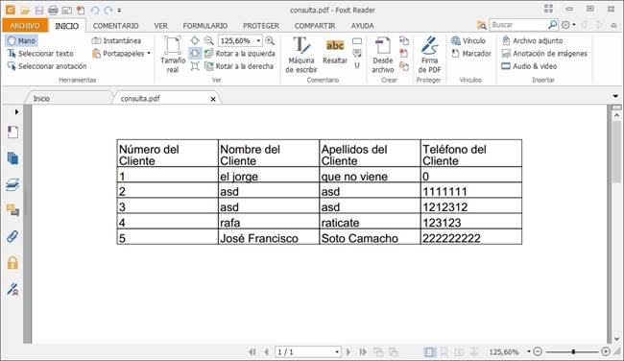Screen dimensions: 624x361
Task: Insert an Archivo adjunto
Action: tap(532, 40)
